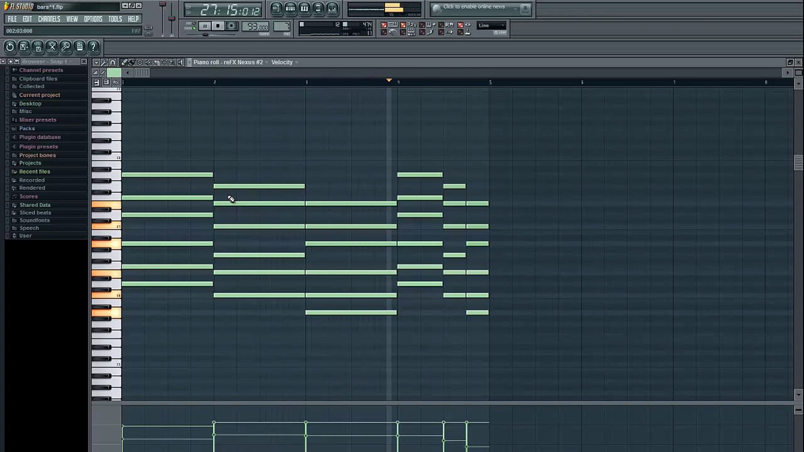Screen dimensions: 804x452
Task: Open the Channels menu
Action: click(x=49, y=19)
